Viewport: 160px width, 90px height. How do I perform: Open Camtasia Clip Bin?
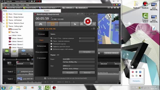[7, 52]
